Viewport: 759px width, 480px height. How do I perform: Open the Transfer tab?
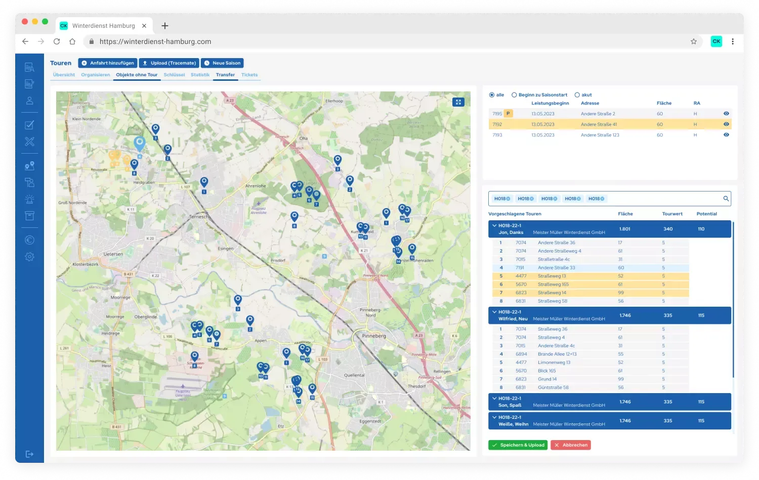point(225,75)
